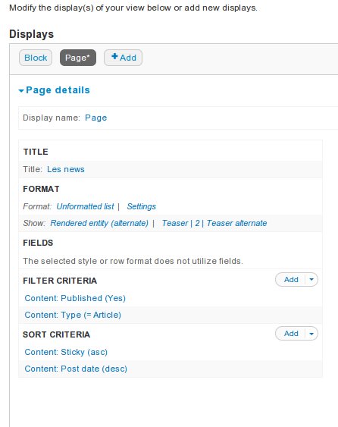The height and width of the screenshot is (427, 338).
Task: Edit the Content: Published (Yes) filter
Action: (75, 298)
